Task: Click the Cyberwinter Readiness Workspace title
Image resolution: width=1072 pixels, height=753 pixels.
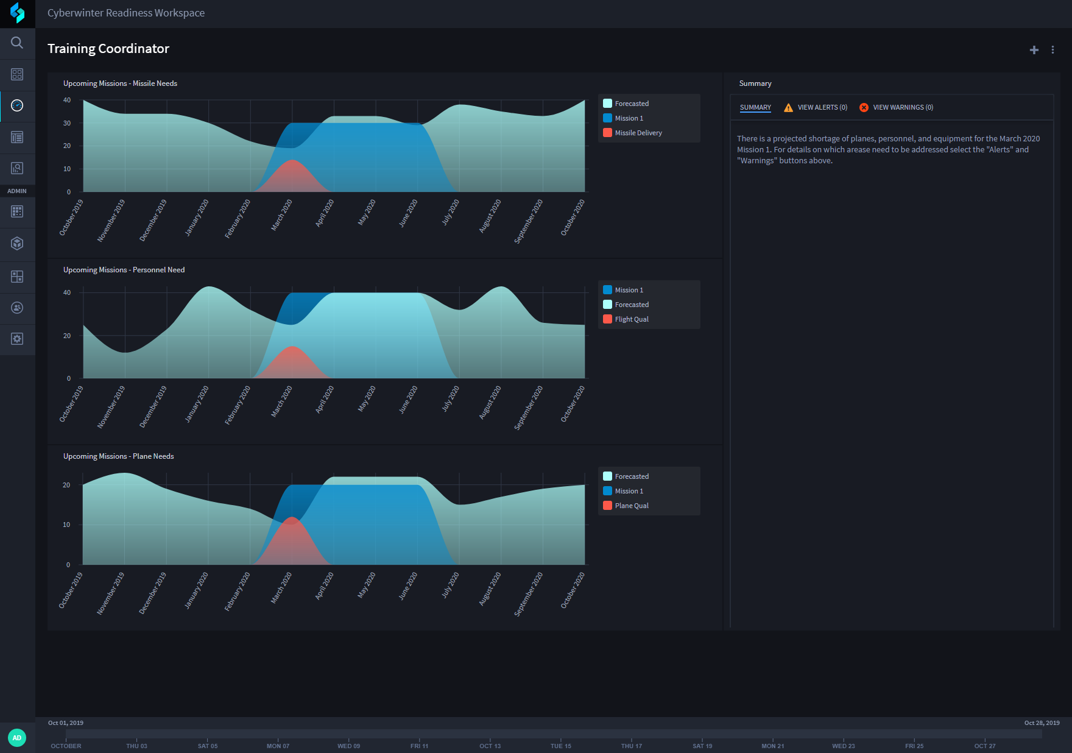Action: click(x=126, y=13)
